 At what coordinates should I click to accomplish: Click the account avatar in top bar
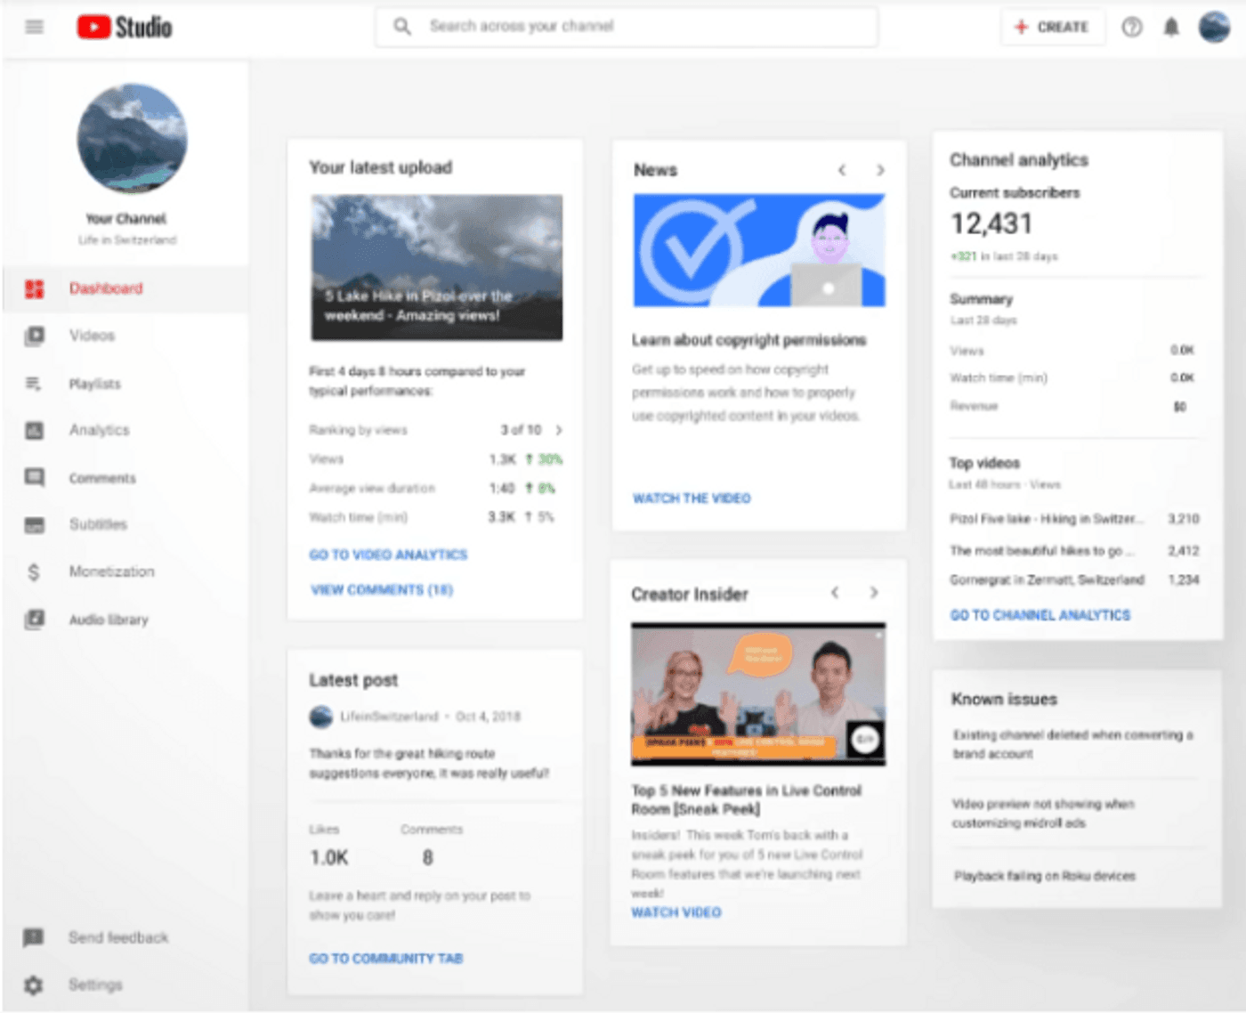pyautogui.click(x=1214, y=28)
